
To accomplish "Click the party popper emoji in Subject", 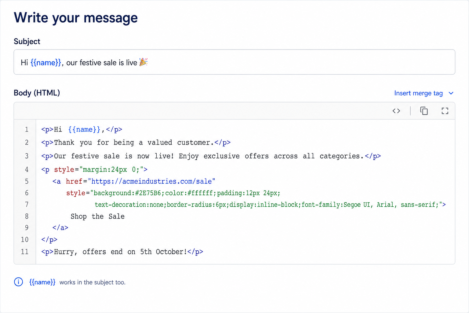I will coord(144,62).
